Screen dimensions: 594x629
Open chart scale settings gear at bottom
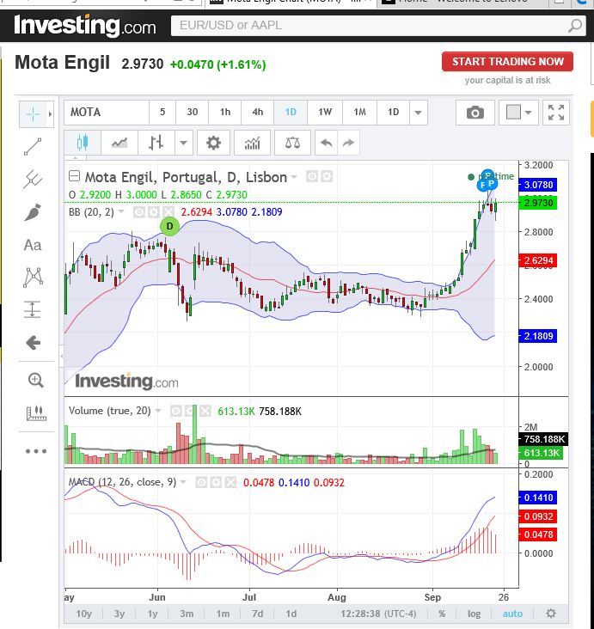(551, 614)
